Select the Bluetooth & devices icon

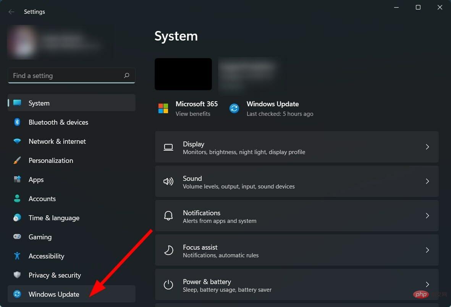(17, 122)
